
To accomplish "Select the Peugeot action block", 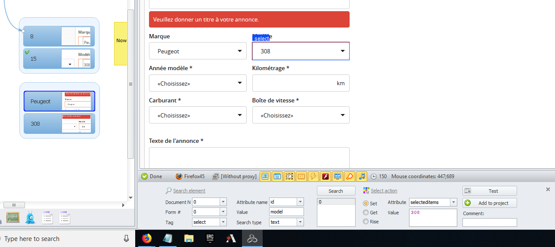I will (59, 101).
